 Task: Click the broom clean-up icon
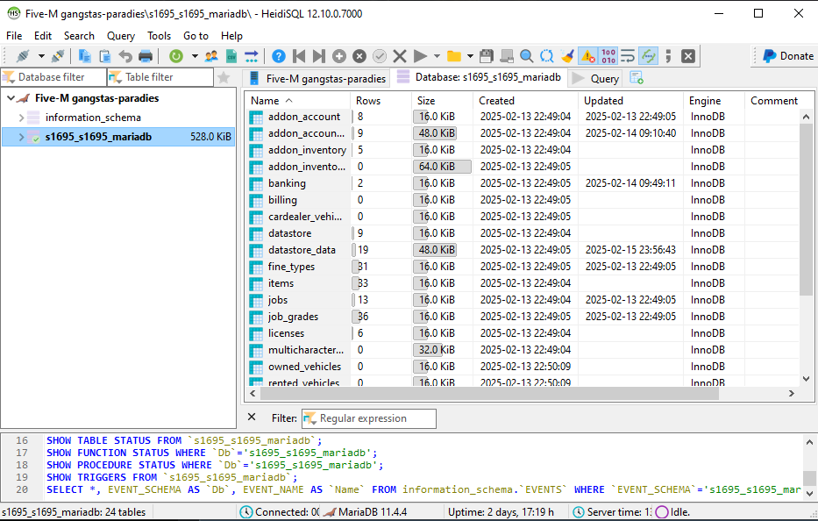(567, 56)
